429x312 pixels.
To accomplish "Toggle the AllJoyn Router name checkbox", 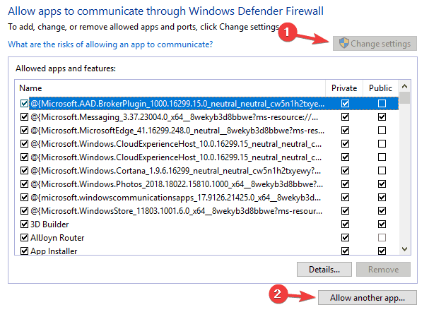I will [24, 237].
